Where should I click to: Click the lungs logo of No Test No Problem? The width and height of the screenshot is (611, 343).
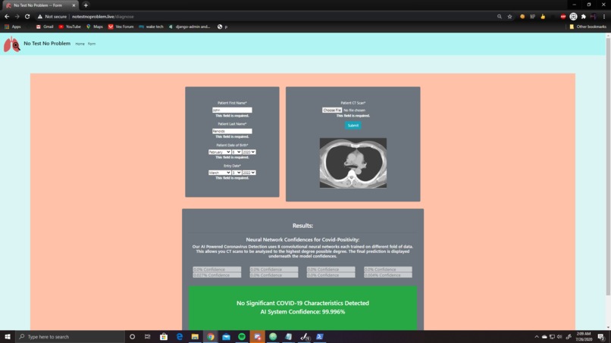[x=11, y=45]
